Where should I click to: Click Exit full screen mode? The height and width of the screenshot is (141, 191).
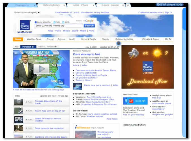point(170,5)
